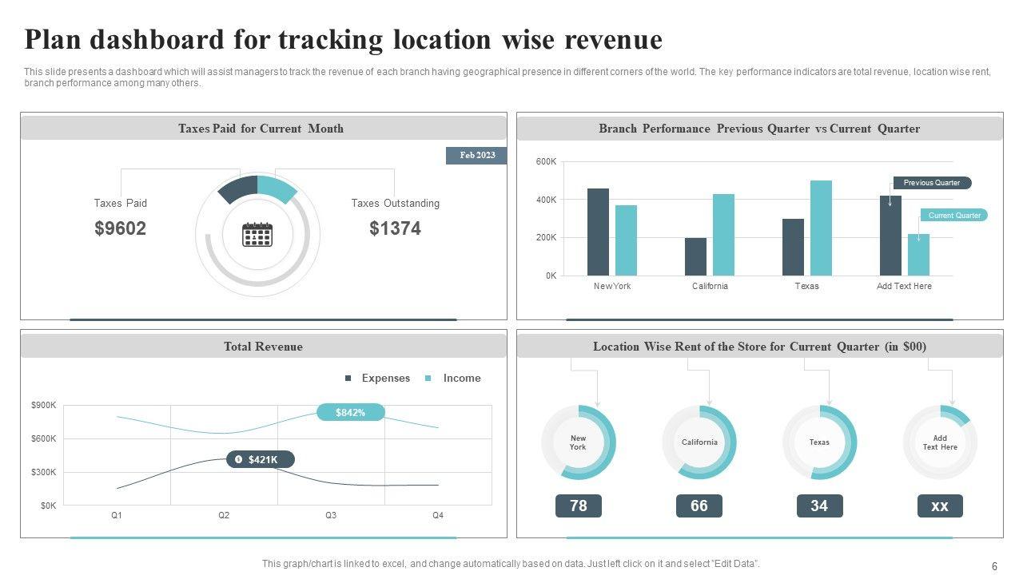This screenshot has height=575, width=1023.
Task: Select the $900K revenue axis label
Action: point(44,406)
